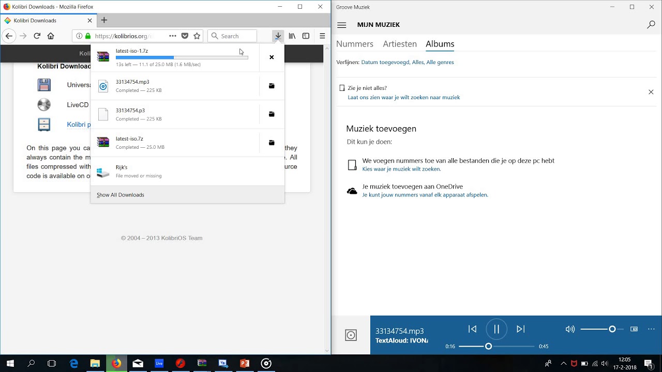Open Mail app from taskbar
The image size is (662, 372).
(138, 364)
